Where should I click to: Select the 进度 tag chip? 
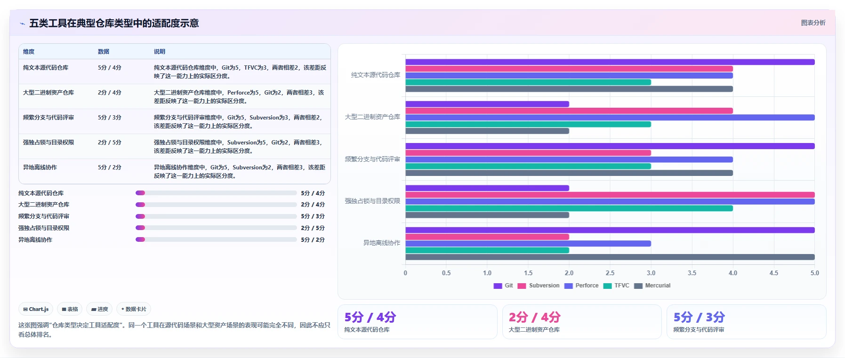(99, 309)
